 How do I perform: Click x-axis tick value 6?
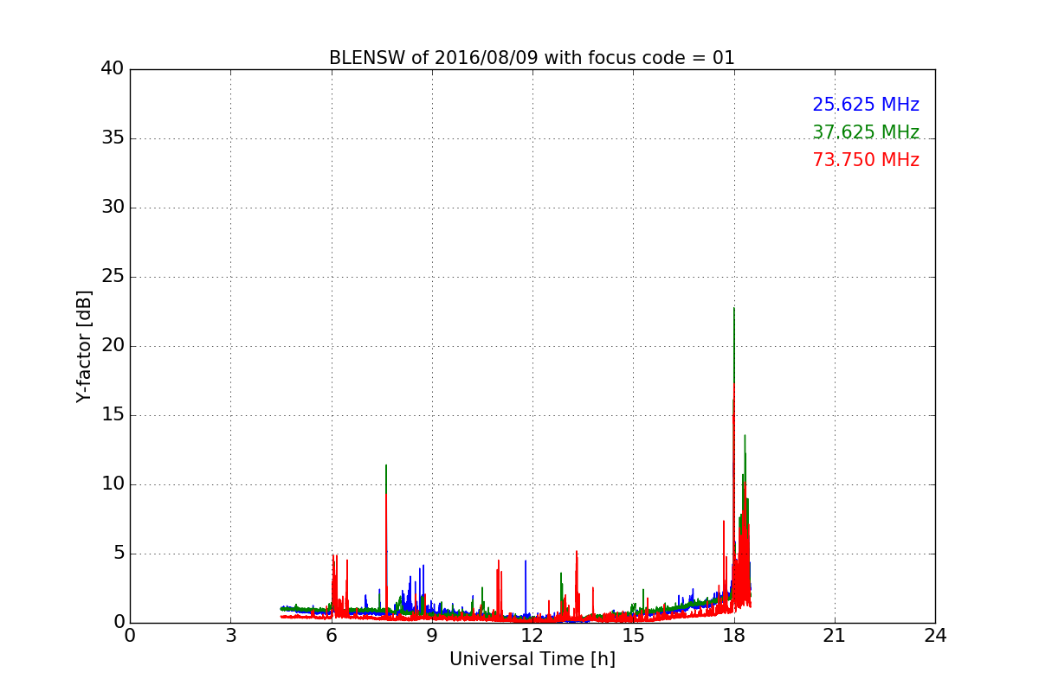pyautogui.click(x=331, y=636)
